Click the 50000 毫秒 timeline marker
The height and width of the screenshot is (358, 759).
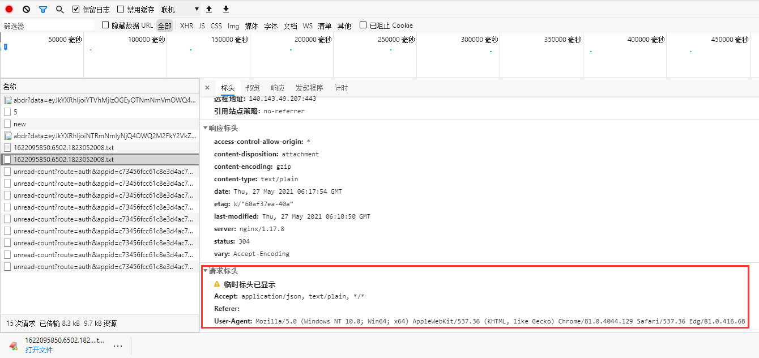[65, 40]
